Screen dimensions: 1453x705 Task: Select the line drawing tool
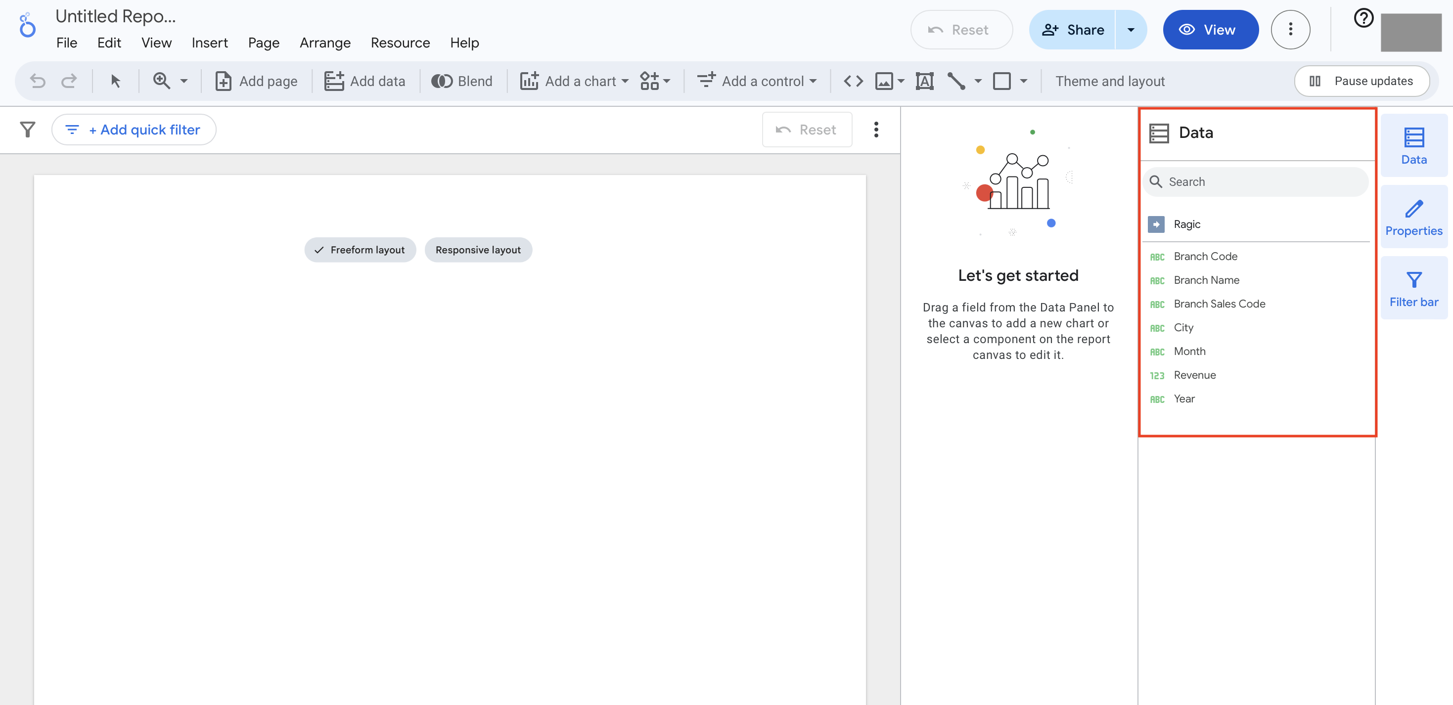click(956, 81)
